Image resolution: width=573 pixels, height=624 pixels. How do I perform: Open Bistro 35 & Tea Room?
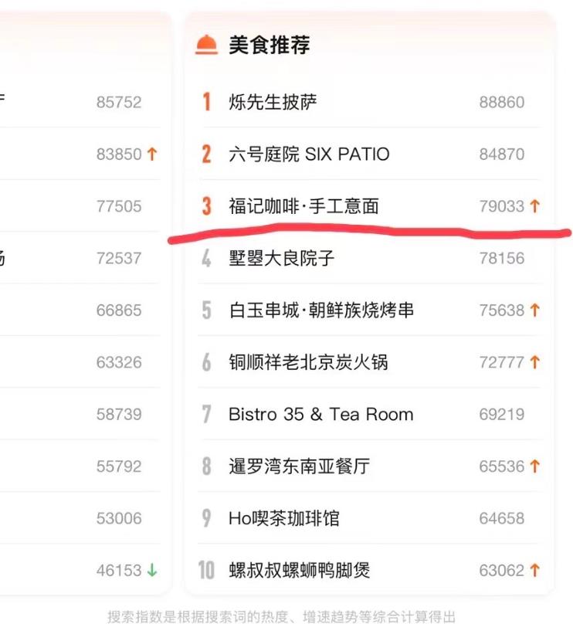pos(320,414)
